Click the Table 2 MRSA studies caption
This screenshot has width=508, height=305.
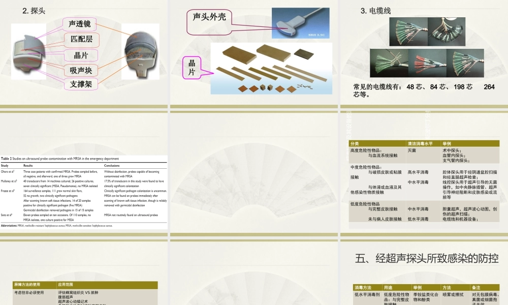tap(59, 159)
